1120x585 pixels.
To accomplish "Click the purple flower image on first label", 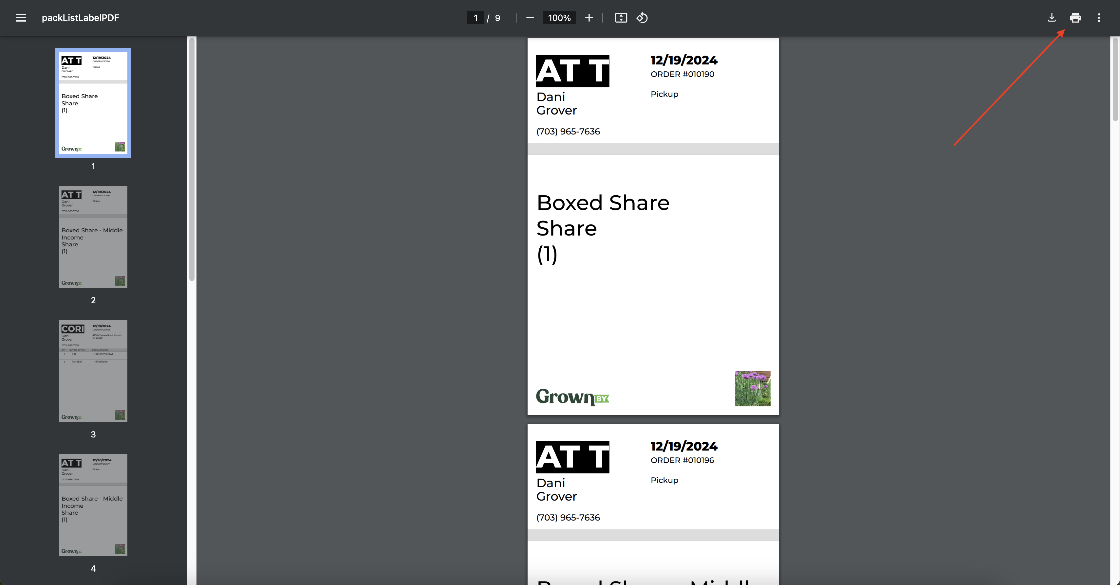I will (753, 389).
